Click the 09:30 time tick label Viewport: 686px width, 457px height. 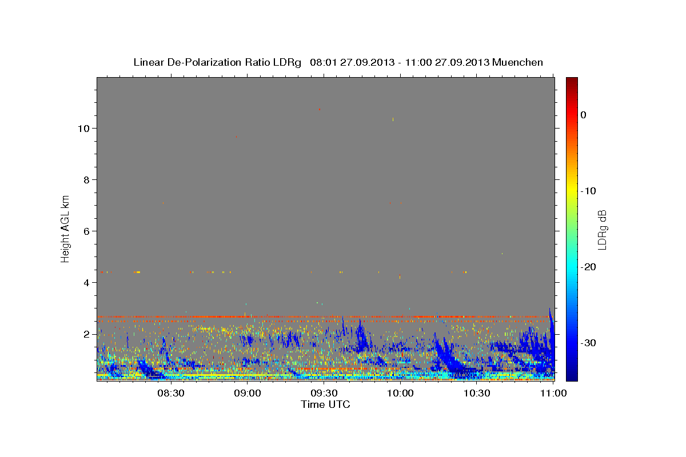coord(324,393)
